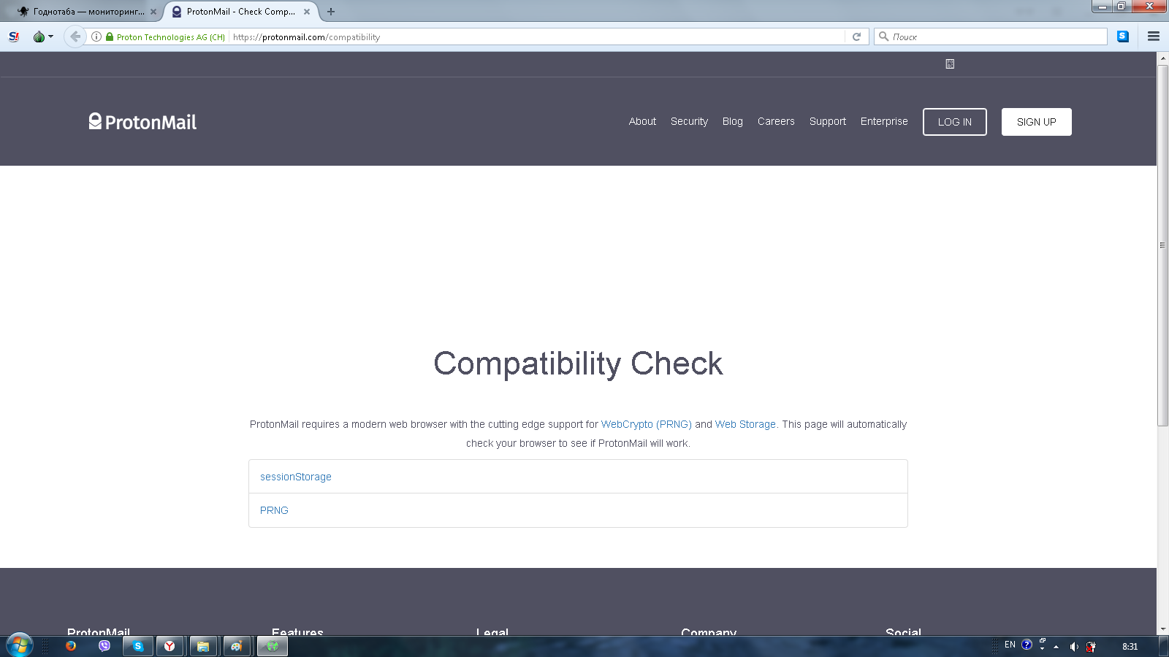Go to the Blog page

click(732, 121)
